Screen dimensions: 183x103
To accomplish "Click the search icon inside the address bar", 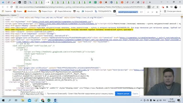I will coord(149,7).
